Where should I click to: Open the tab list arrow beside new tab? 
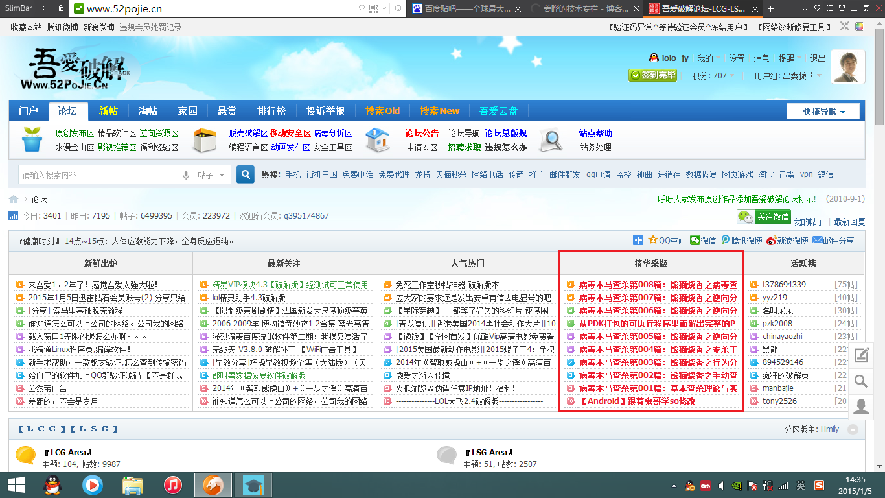coord(805,8)
